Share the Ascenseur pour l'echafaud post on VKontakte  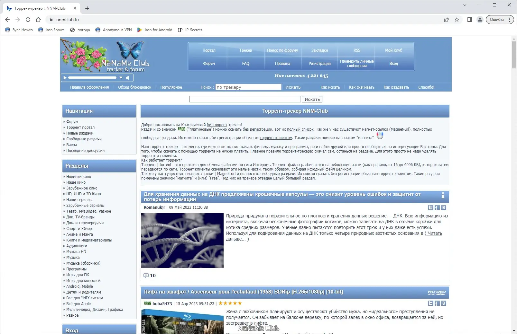coord(444,303)
